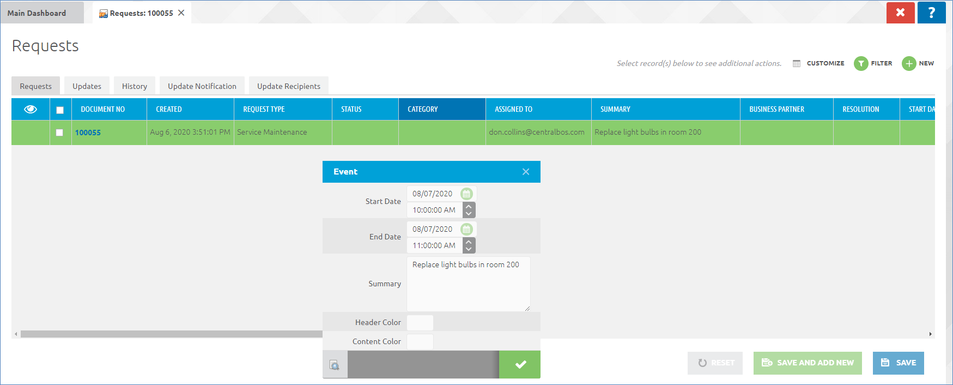Pick the Header Color swatch

tap(420, 322)
